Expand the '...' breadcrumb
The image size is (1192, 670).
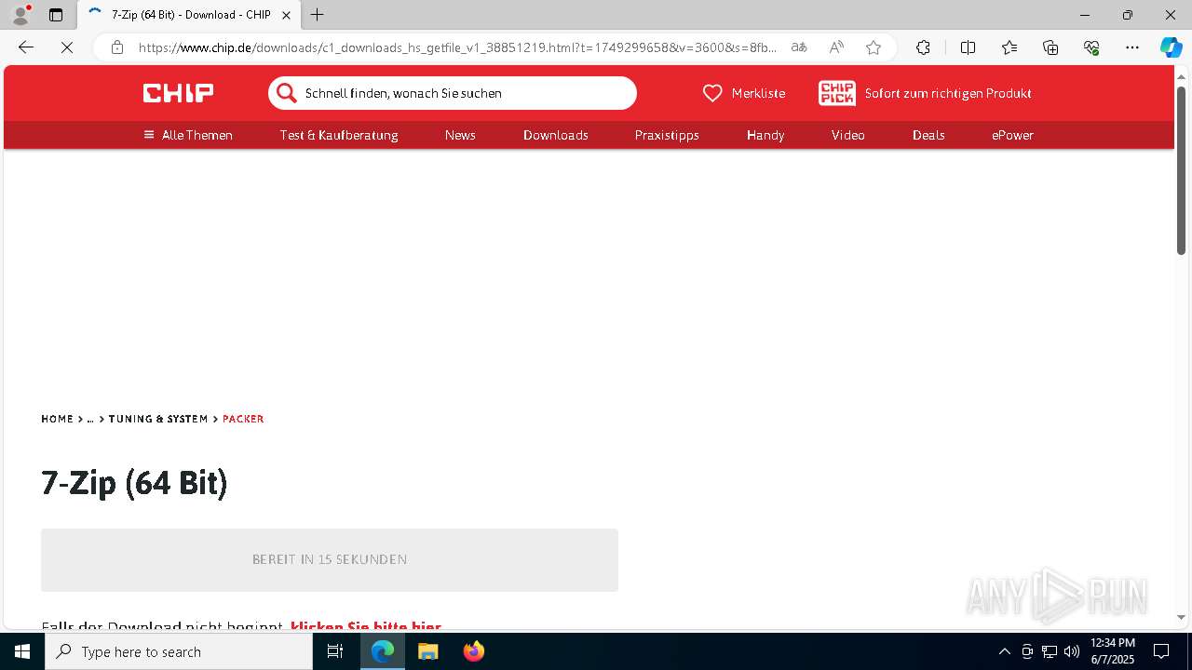coord(90,419)
